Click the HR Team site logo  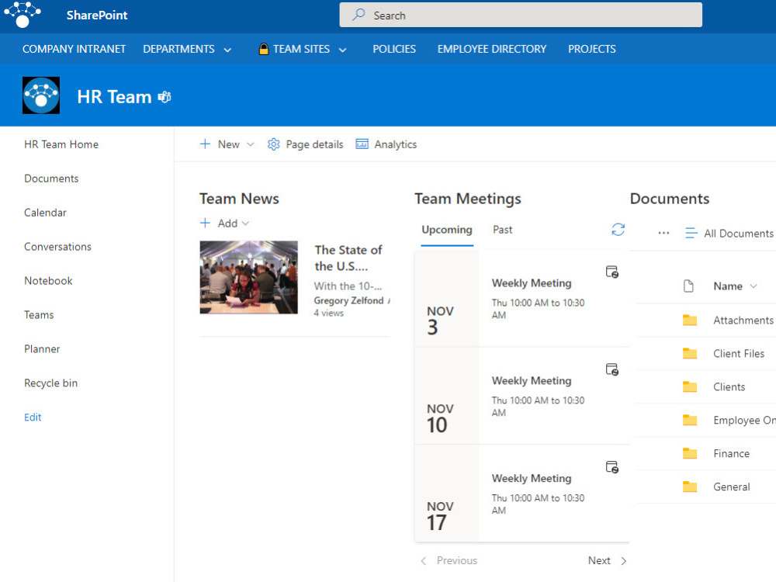click(41, 95)
